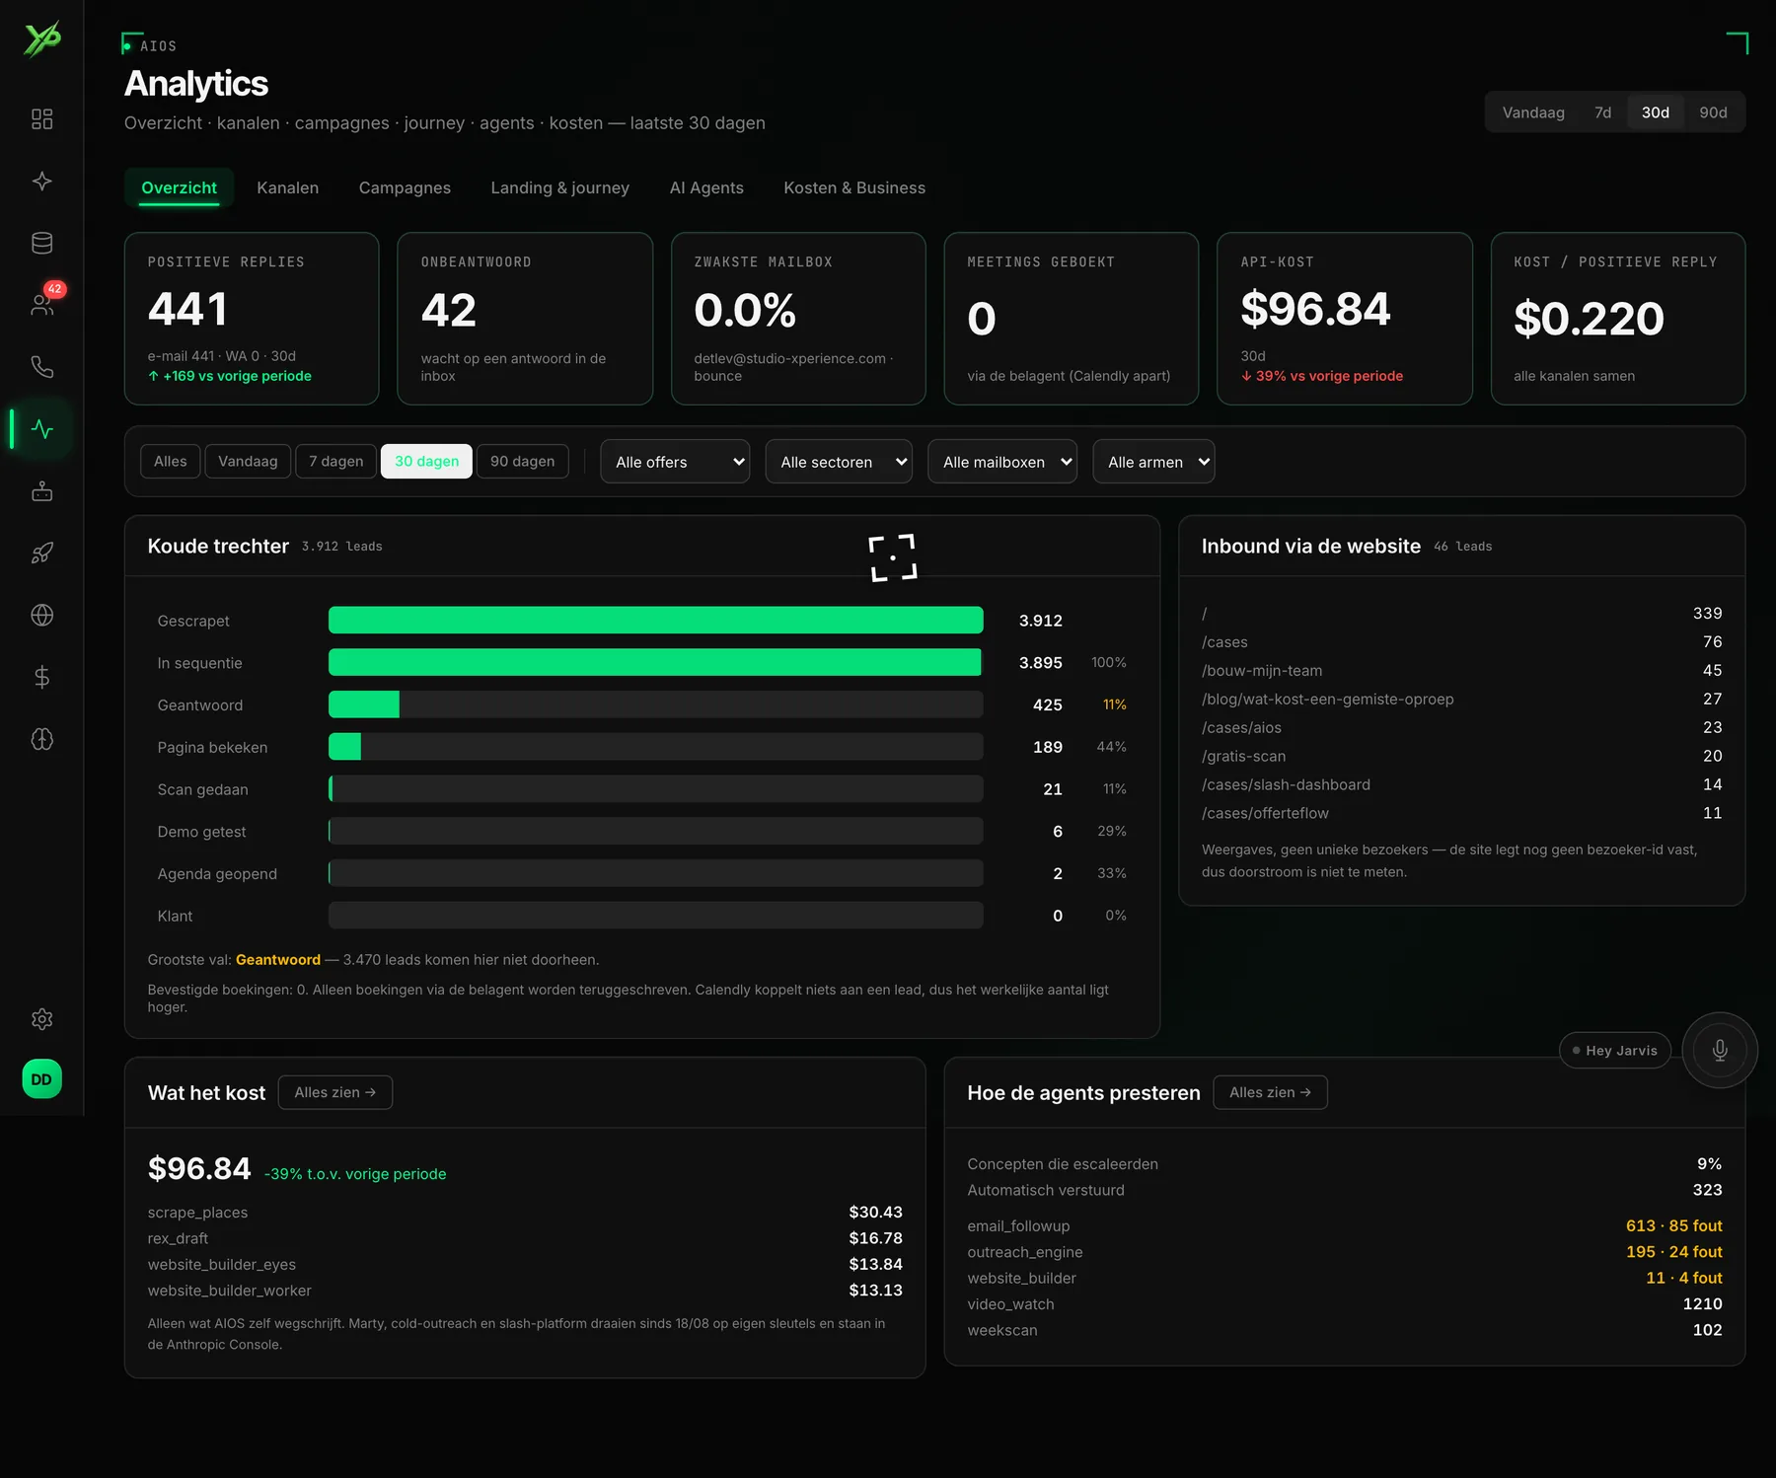The height and width of the screenshot is (1478, 1776).
Task: Open the database icon in sidebar
Action: [x=41, y=243]
